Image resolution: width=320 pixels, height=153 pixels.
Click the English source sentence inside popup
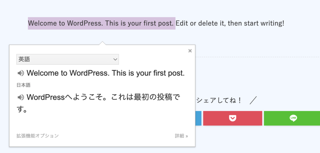point(106,74)
